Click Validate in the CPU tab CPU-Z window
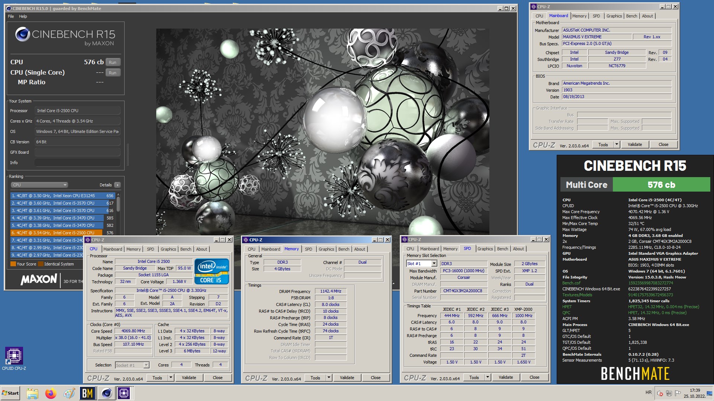The image size is (714, 401). coord(189,378)
